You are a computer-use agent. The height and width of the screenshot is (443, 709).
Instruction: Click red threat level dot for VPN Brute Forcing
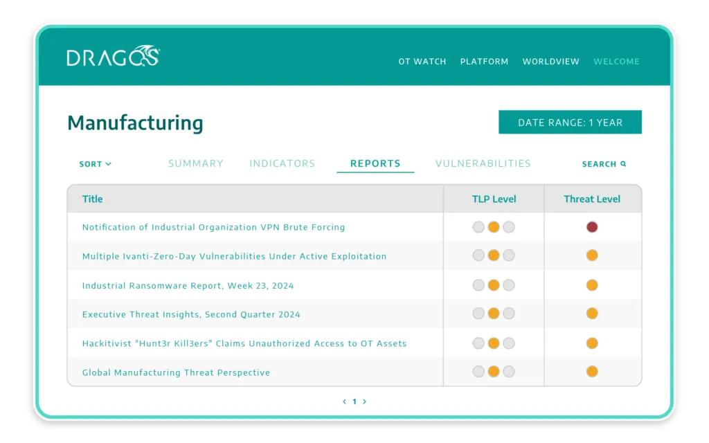tap(592, 227)
